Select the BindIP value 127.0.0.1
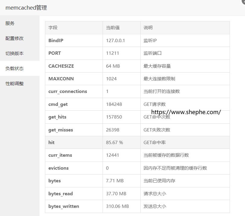Image resolution: width=245 pixels, height=216 pixels. tap(115, 40)
